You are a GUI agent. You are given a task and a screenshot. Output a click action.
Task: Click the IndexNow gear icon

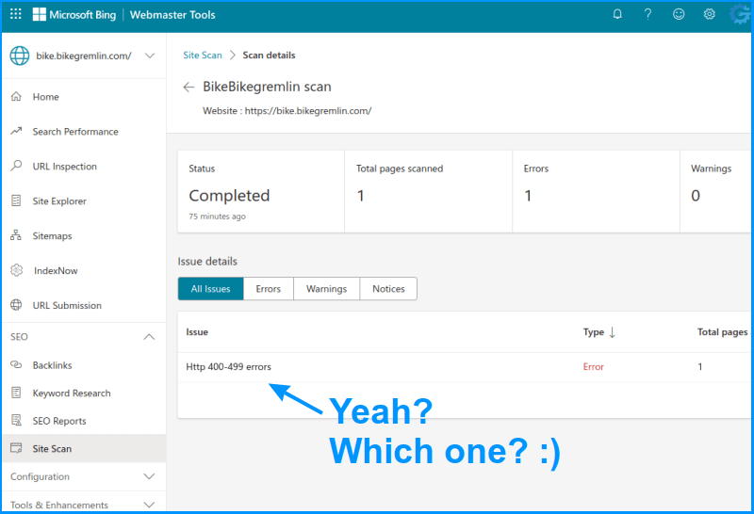pos(17,270)
